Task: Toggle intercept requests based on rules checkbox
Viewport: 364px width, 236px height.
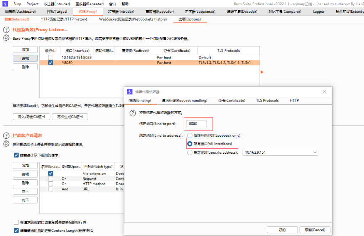Action: coord(16,155)
